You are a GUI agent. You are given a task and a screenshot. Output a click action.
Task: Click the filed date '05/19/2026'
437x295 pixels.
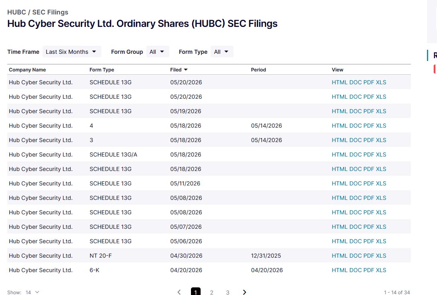[186, 111]
